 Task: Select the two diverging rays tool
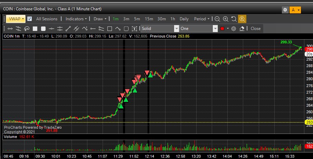(102, 29)
